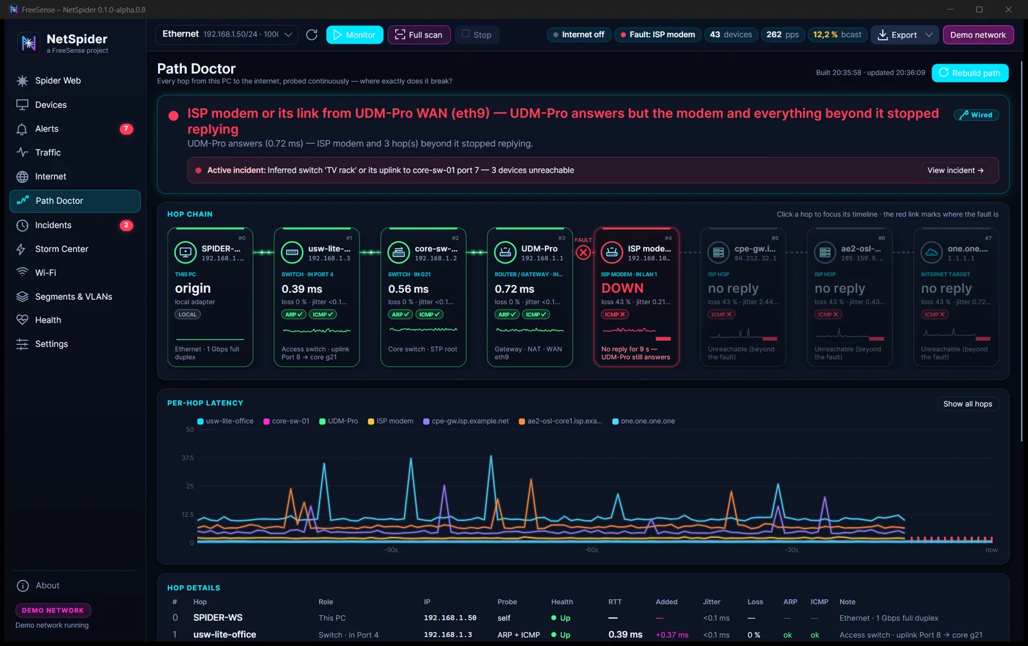Open Alerts section
1028x646 pixels.
point(75,128)
